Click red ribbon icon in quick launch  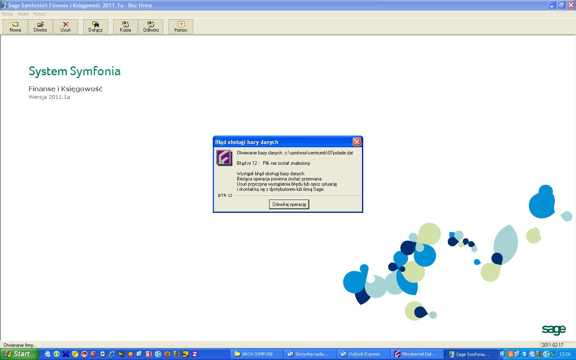[x=149, y=354]
